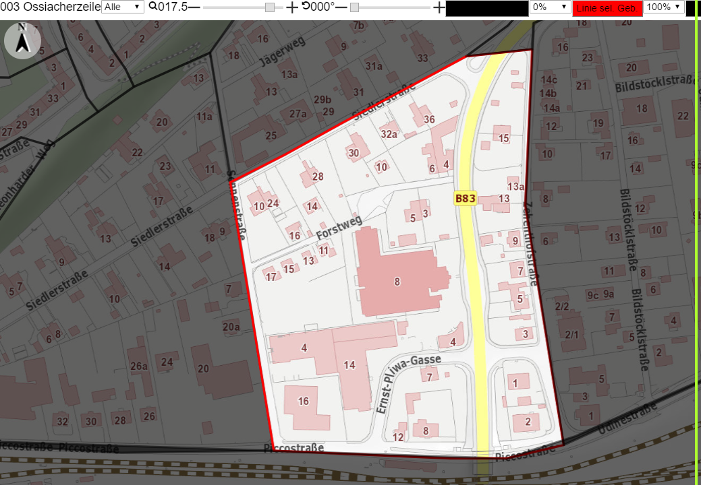The width and height of the screenshot is (701, 485).
Task: Click the north compass arrow icon
Action: (22, 40)
